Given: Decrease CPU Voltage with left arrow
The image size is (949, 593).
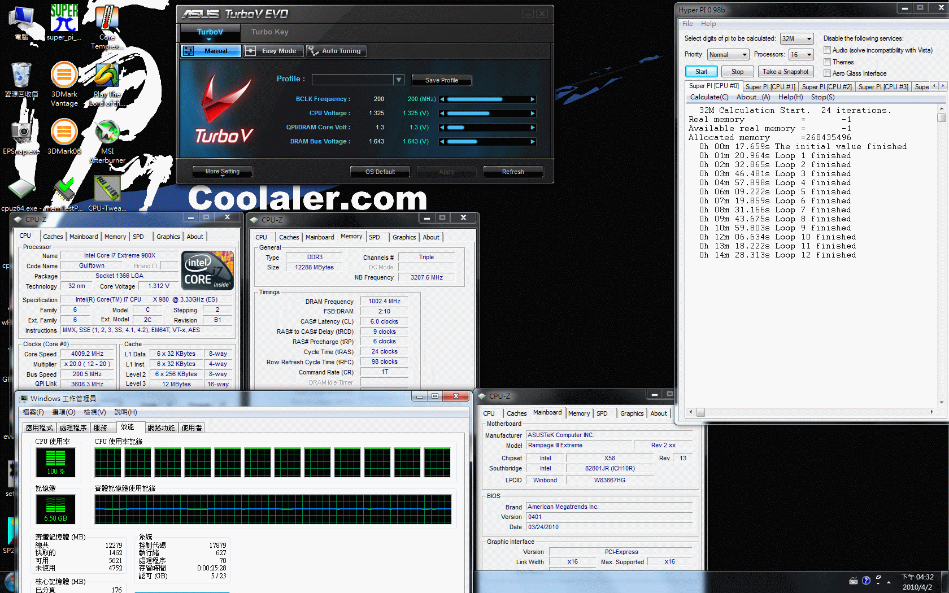Looking at the screenshot, I should pyautogui.click(x=442, y=114).
